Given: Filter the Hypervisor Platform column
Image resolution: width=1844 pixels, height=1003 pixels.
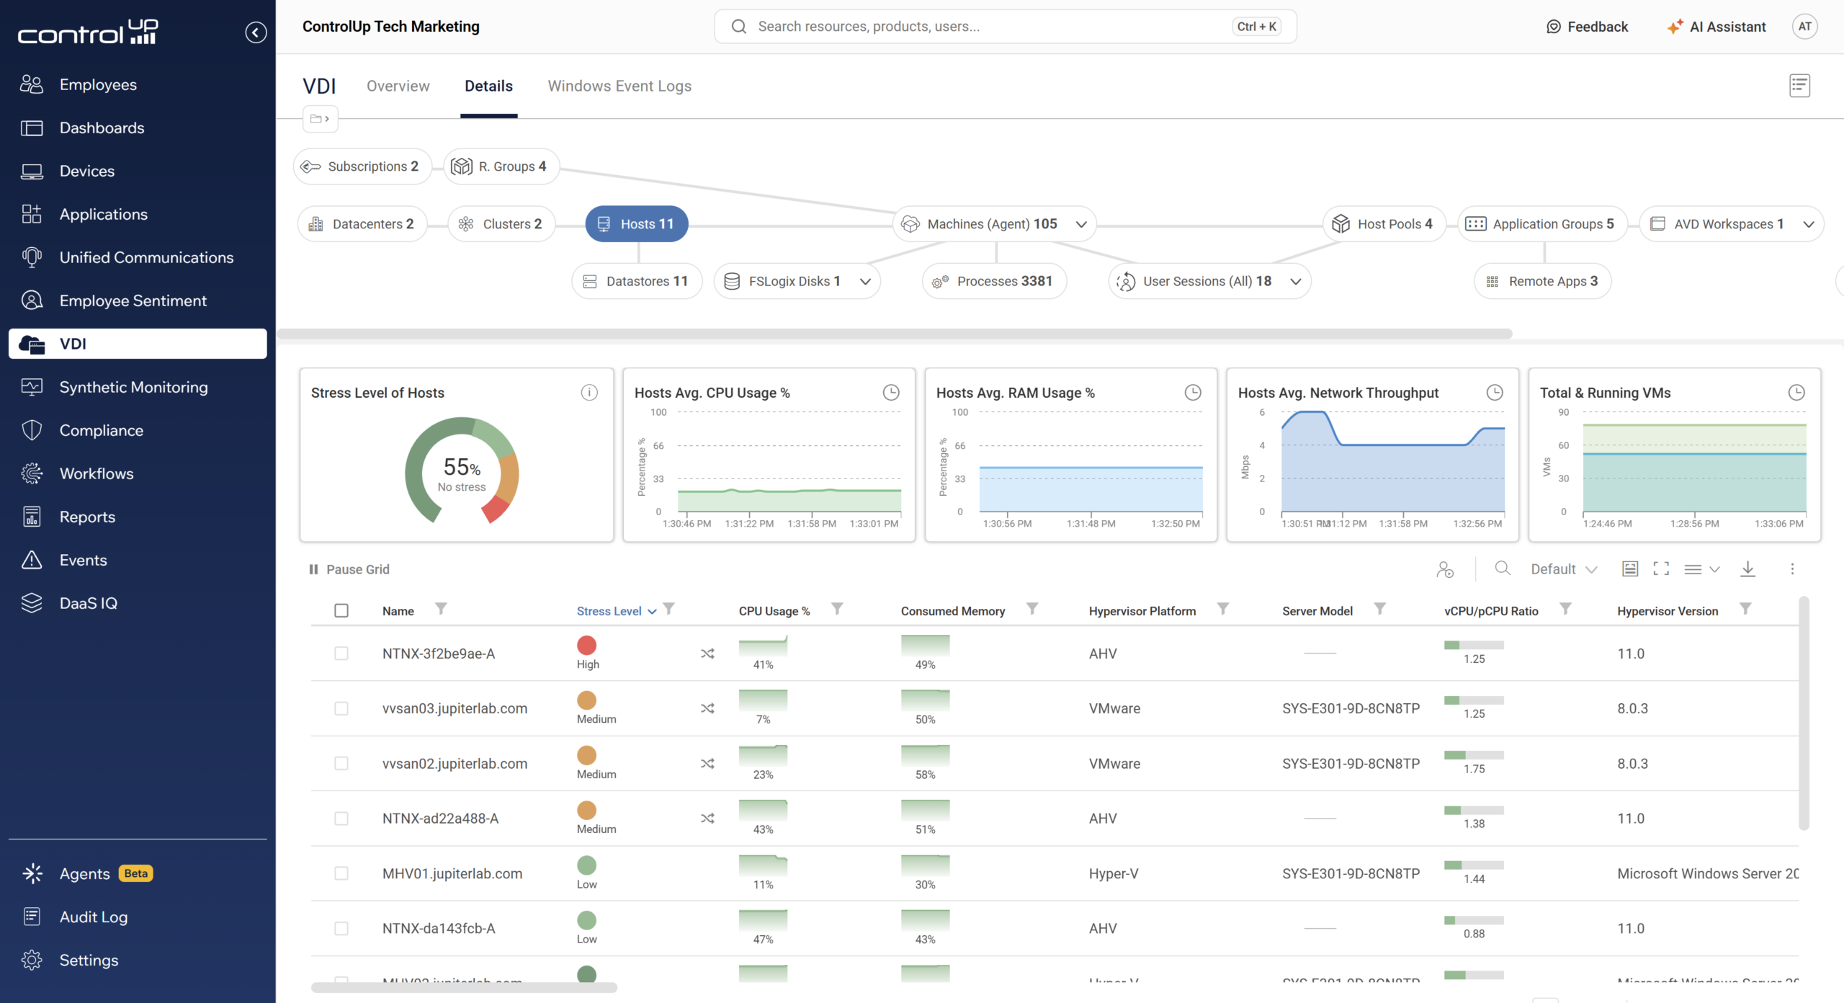Looking at the screenshot, I should tap(1223, 610).
